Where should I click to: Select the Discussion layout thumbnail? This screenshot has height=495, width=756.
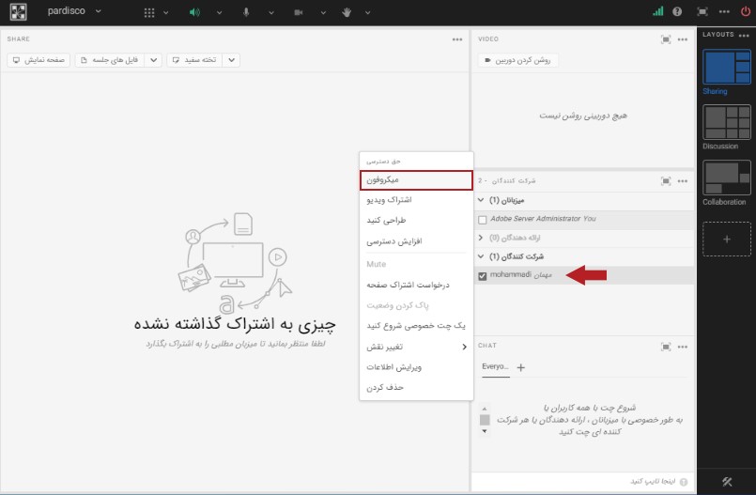[x=727, y=122]
